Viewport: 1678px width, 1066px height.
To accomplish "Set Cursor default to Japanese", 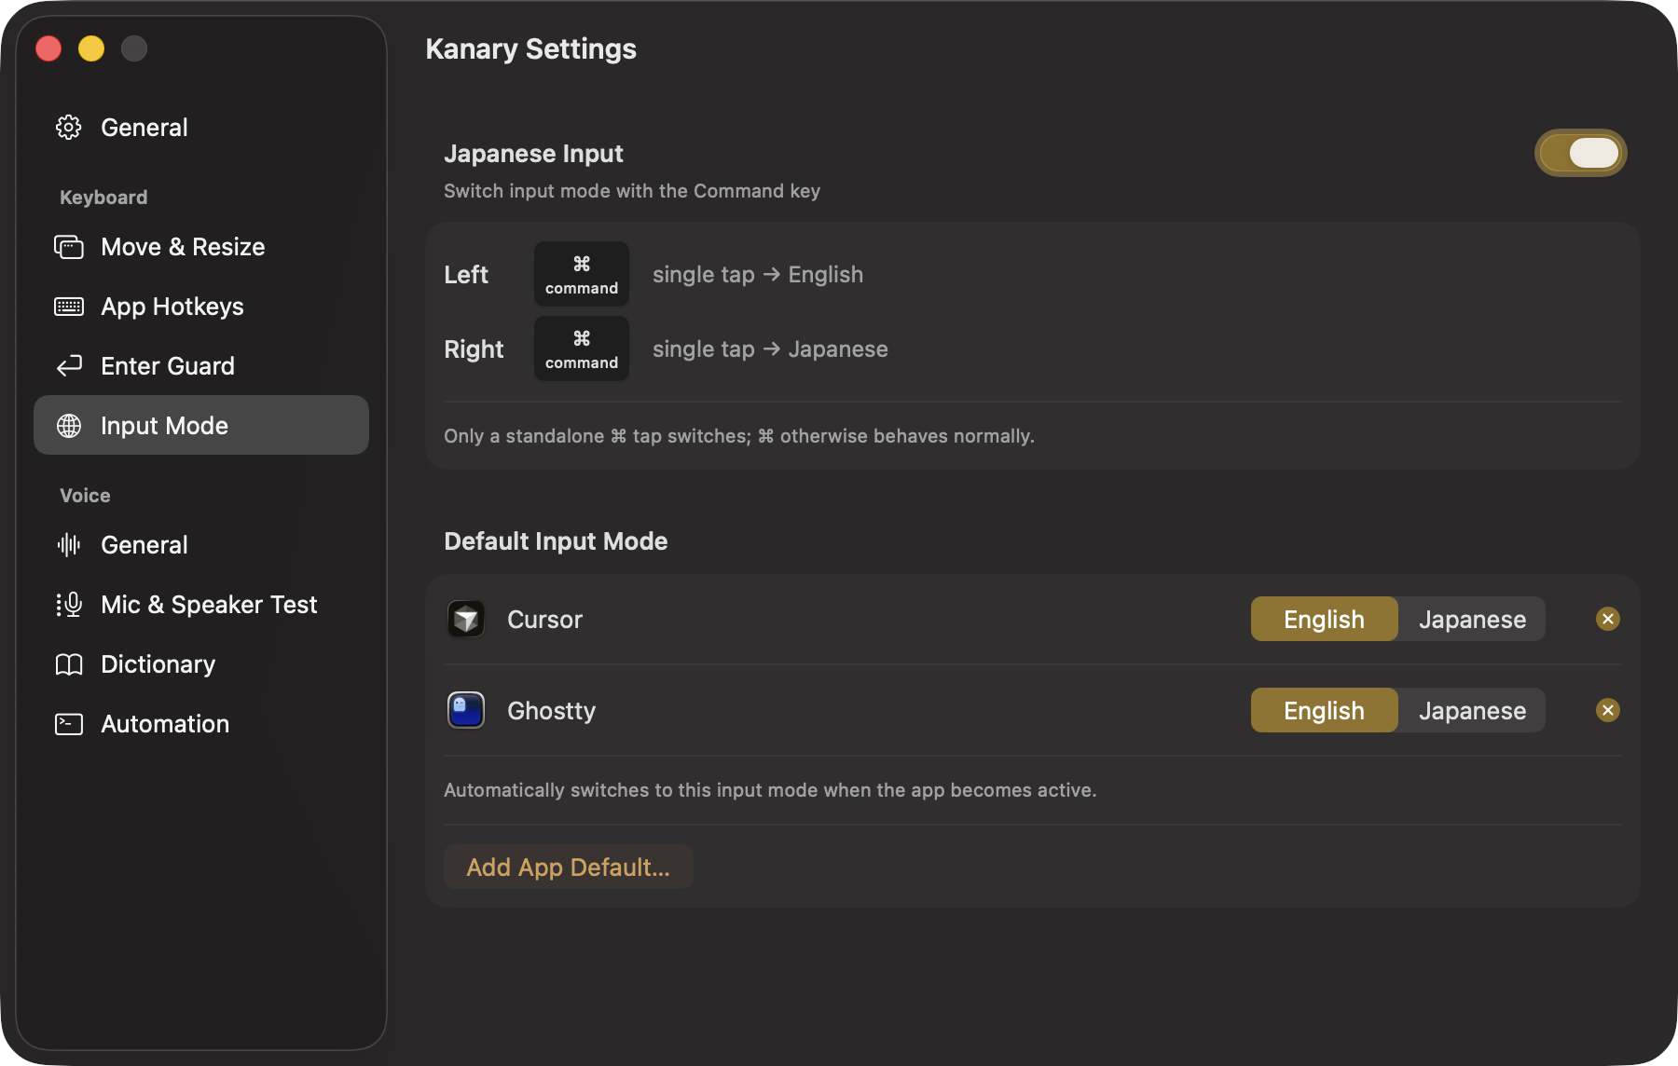I will (x=1472, y=619).
